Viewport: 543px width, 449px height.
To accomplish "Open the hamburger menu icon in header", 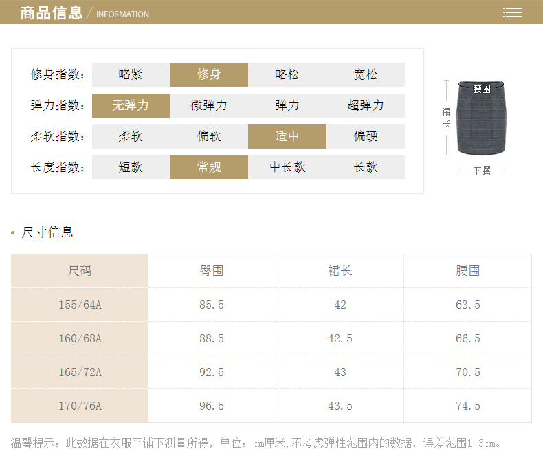I will (512, 12).
